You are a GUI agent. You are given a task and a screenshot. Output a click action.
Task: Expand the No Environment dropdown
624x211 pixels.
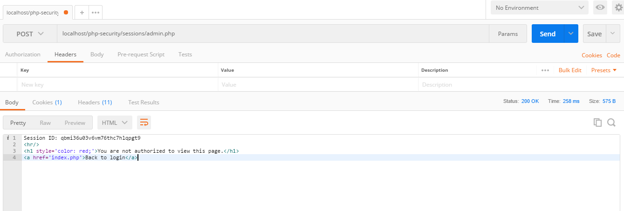(x=539, y=8)
